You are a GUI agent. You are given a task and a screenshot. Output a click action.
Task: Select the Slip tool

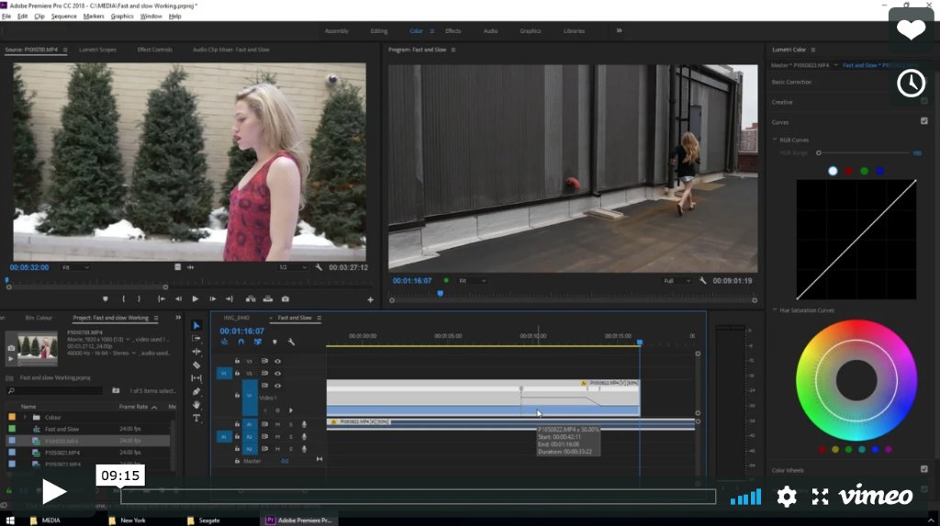pos(196,378)
